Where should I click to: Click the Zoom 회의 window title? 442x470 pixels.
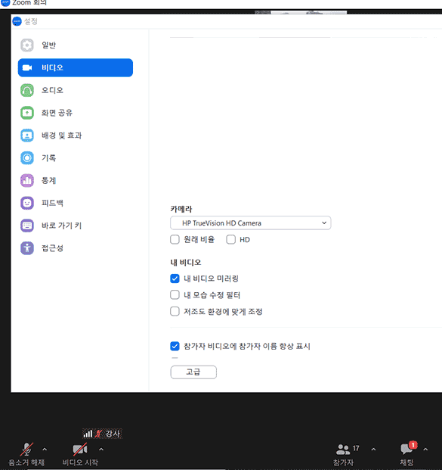29,3
